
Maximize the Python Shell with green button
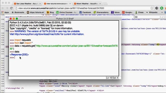click(17, 19)
